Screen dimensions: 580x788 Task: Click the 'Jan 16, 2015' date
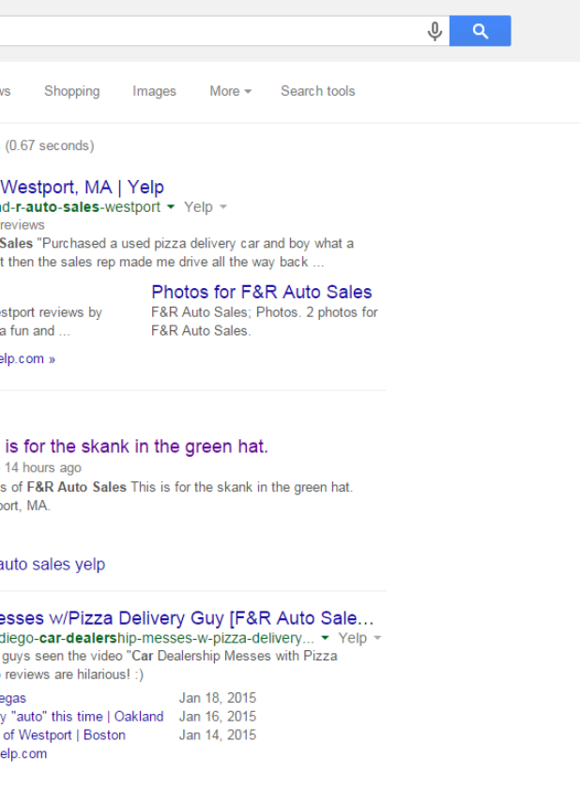(x=218, y=717)
